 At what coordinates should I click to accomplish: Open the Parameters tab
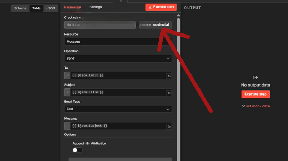[73, 7]
